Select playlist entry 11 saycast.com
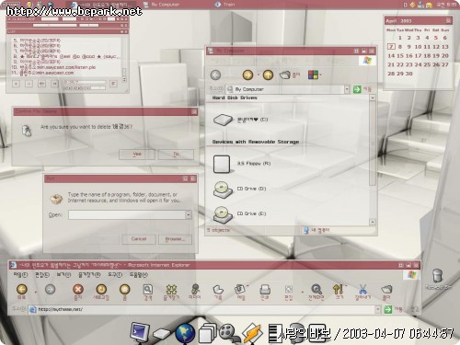Screen dimensions: 460x345 [x=42, y=73]
